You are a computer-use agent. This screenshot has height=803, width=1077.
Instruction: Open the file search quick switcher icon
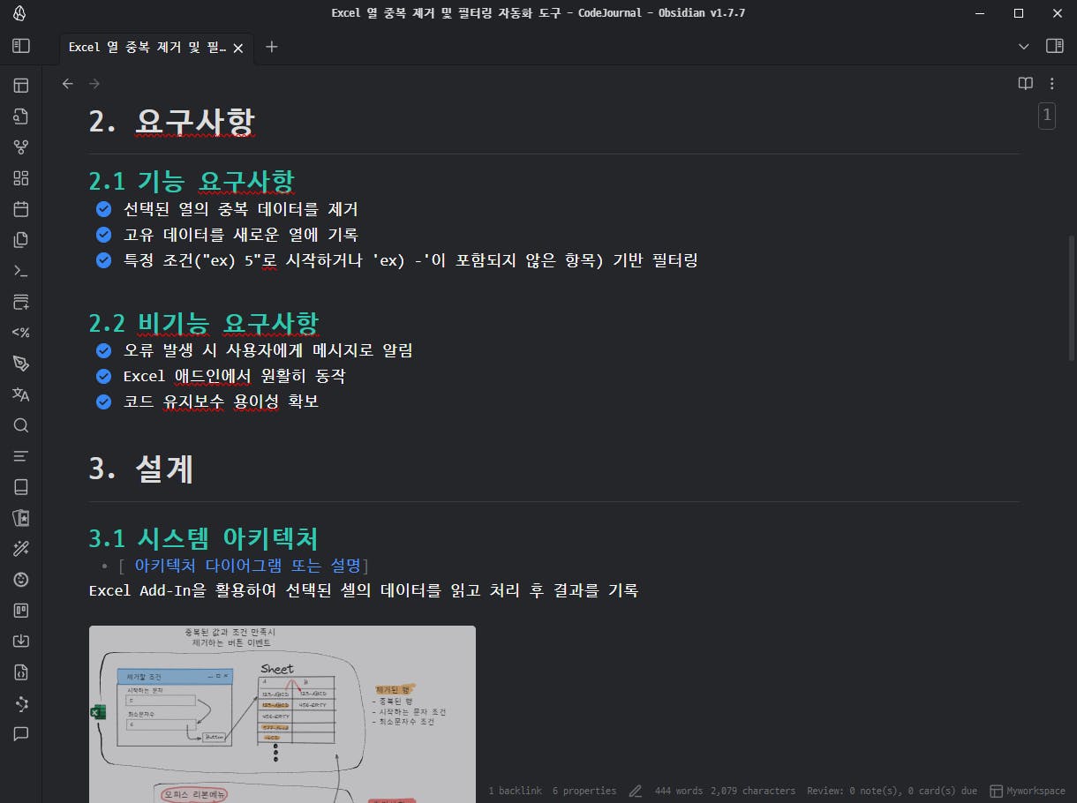tap(21, 116)
